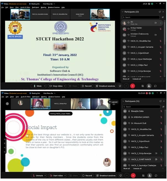Click Start video in the Social Impact window
Viewport: 167px width, 181px height.
pyautogui.click(x=56, y=176)
